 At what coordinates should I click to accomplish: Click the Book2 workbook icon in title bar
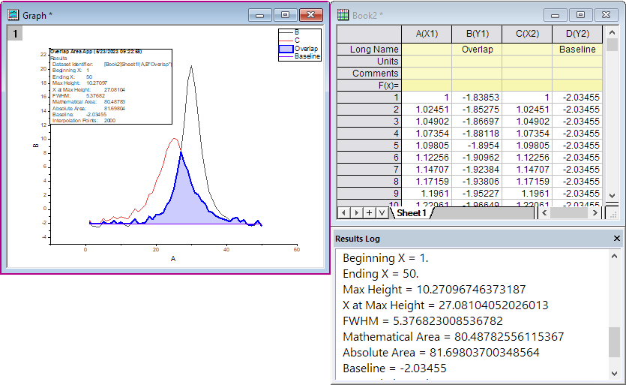click(343, 14)
